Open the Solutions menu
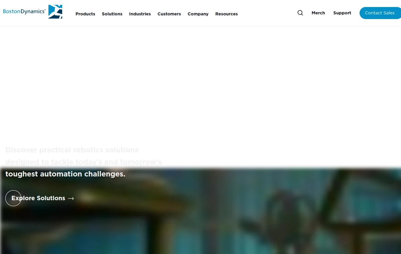 coord(112,14)
